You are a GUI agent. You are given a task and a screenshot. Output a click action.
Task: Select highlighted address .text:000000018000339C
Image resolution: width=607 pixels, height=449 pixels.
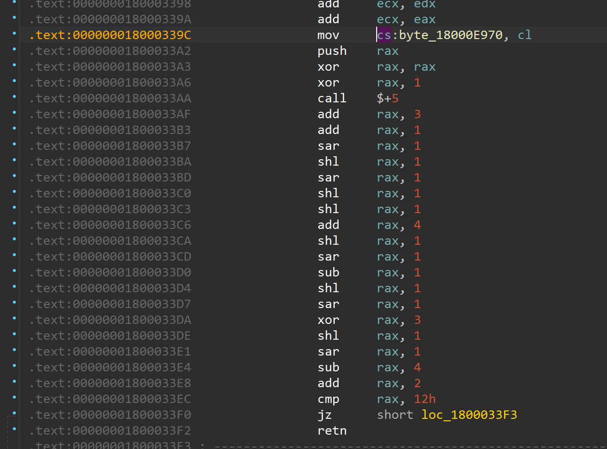(x=110, y=35)
